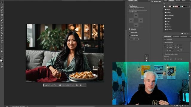The height and width of the screenshot is (107, 191).
Task: Pick the white swatch in Farbfelder panel
Action: 164,7
